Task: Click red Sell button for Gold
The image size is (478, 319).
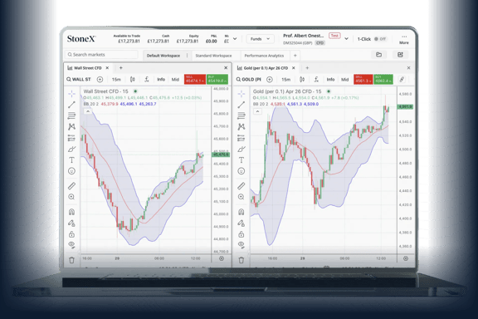Action: coord(363,80)
